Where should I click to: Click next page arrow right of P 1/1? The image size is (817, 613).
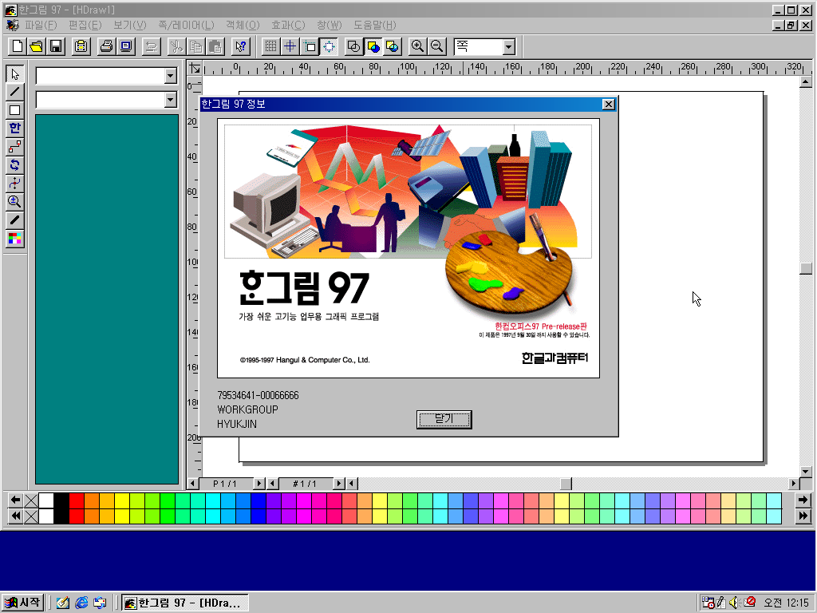click(x=259, y=483)
